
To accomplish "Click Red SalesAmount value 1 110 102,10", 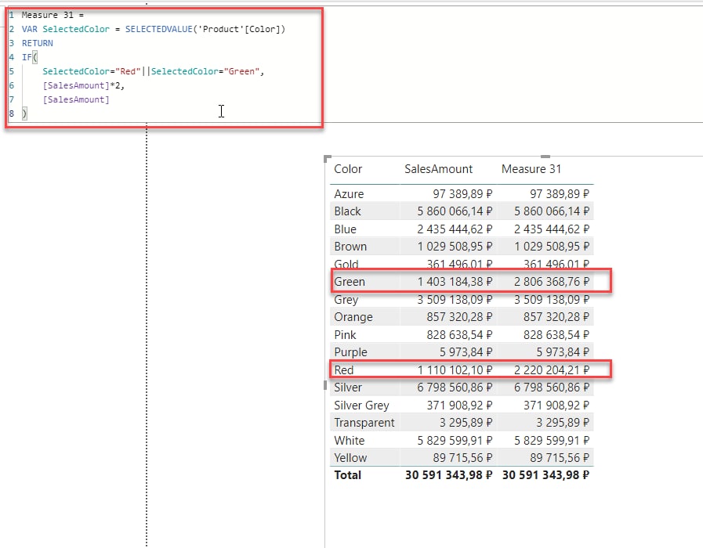I will tap(455, 370).
